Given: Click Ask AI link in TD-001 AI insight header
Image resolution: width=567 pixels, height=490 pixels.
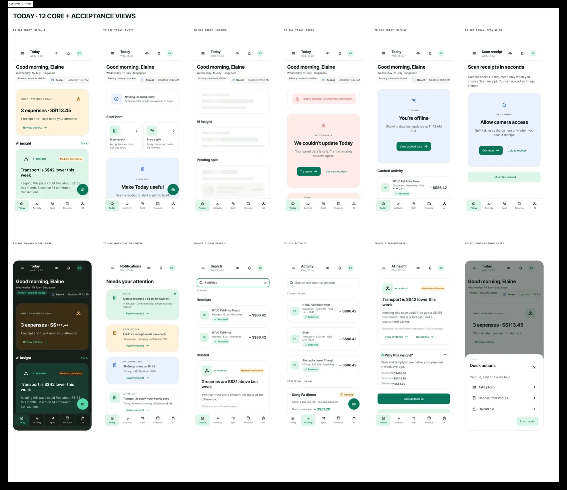Looking at the screenshot, I should tap(84, 144).
